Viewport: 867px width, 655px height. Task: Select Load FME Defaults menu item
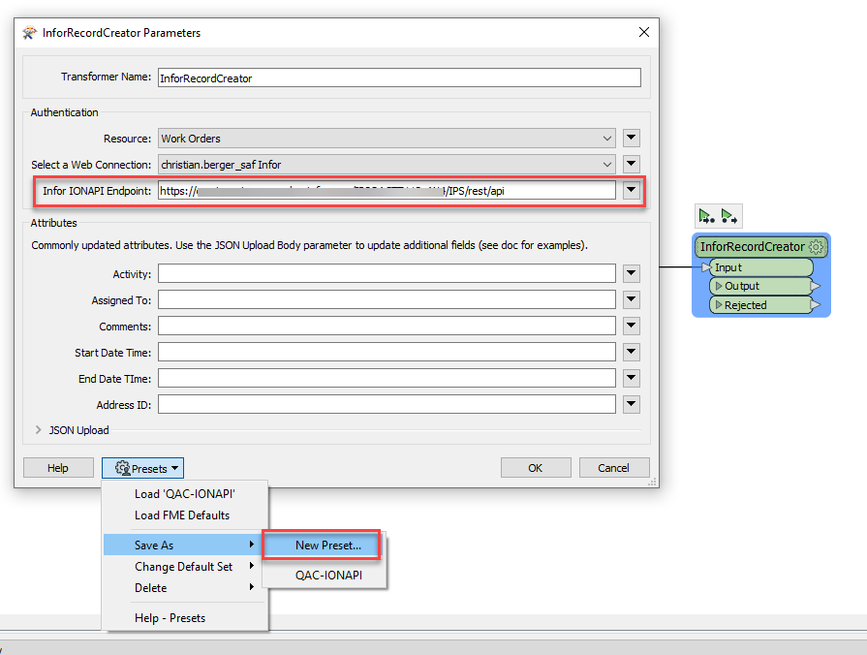click(x=182, y=515)
